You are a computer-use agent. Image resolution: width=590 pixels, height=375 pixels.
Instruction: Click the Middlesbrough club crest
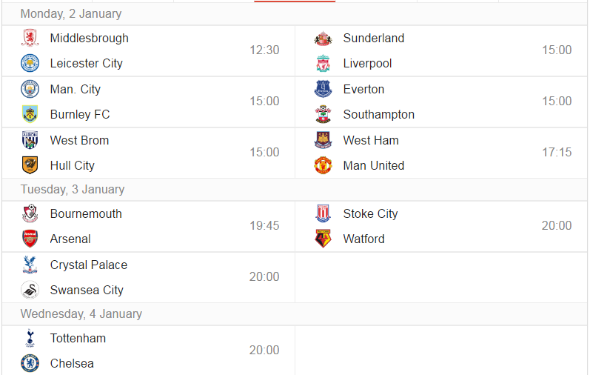(30, 38)
